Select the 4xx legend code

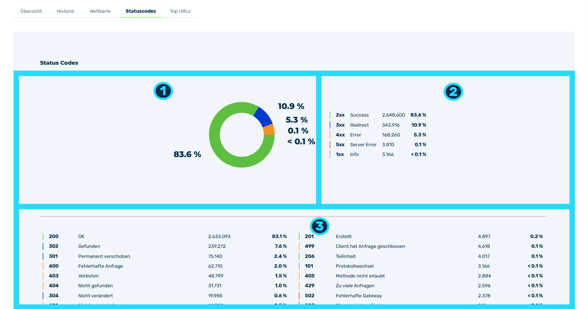(340, 135)
